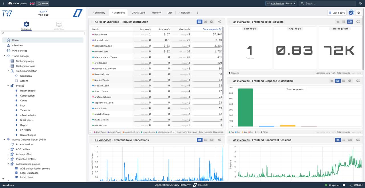Click the blue refresh button near Last 1 days
Viewport: 365px width, 188px height.
[x=351, y=13]
